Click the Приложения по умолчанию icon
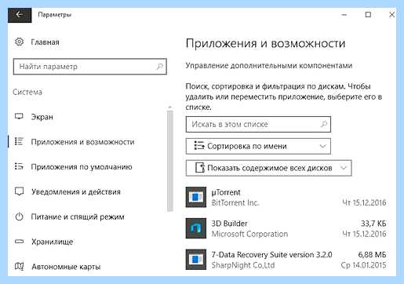The width and height of the screenshot is (404, 284). tap(19, 166)
